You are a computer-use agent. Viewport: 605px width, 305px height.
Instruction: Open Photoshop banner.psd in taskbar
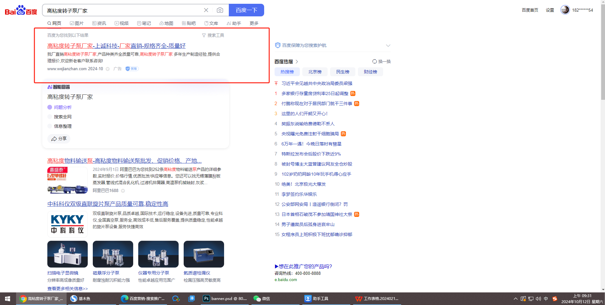coord(225,299)
